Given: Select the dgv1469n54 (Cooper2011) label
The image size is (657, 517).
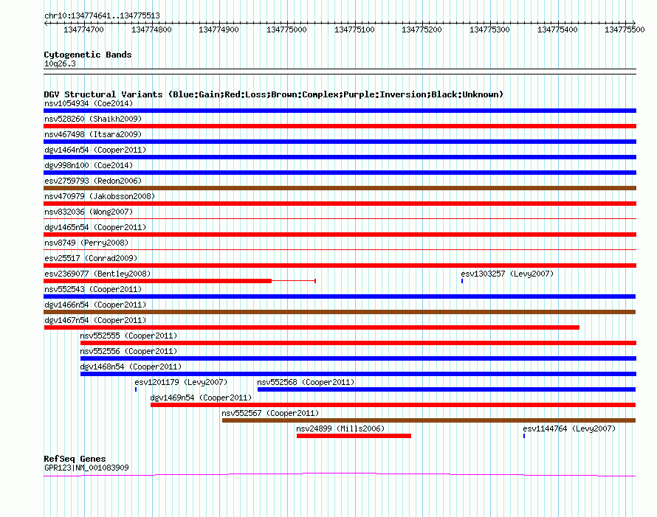Looking at the screenshot, I should click(x=201, y=398).
